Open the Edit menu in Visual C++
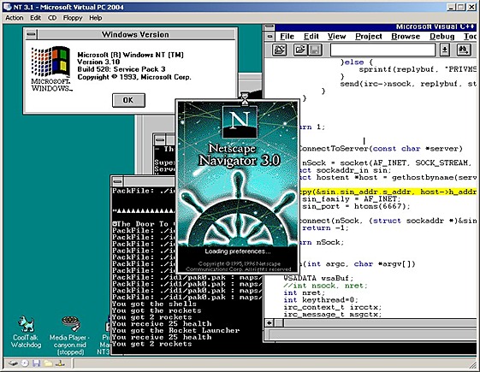This screenshot has height=372, width=480. click(x=311, y=37)
